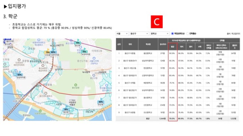Click the 용강중학교 school name cell
The height and width of the screenshot is (136, 243).
(x=148, y=53)
